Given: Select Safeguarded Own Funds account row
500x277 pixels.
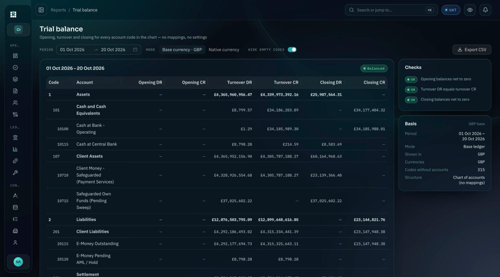Looking at the screenshot, I should (217, 201).
